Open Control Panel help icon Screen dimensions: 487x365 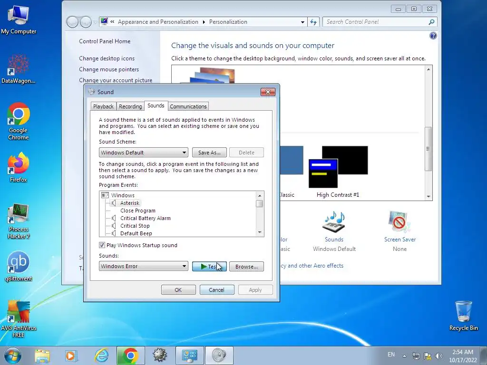433,36
